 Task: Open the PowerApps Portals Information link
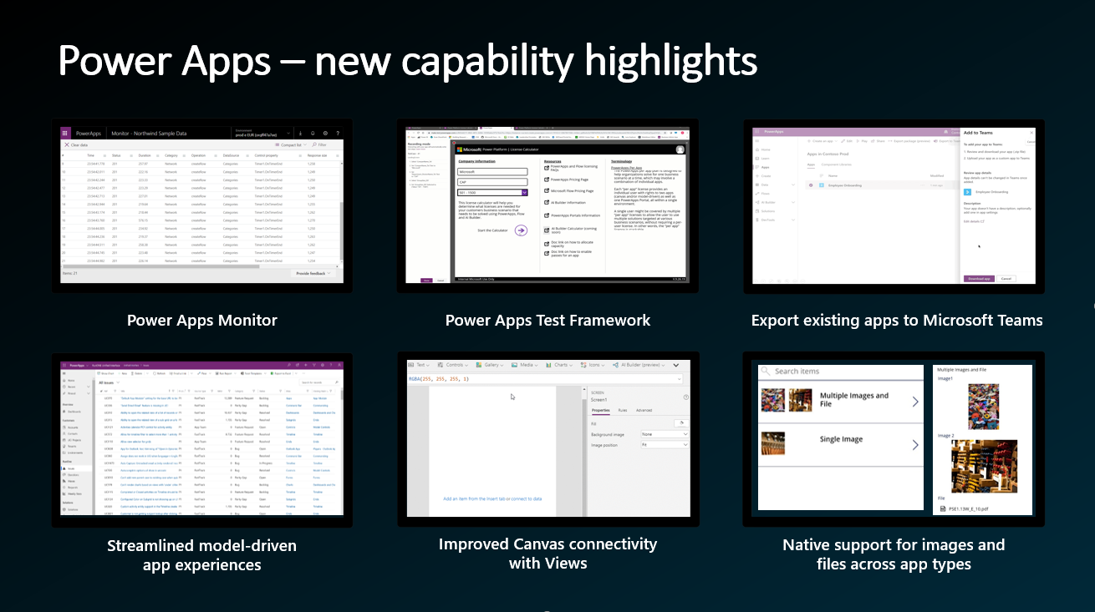pyautogui.click(x=575, y=215)
